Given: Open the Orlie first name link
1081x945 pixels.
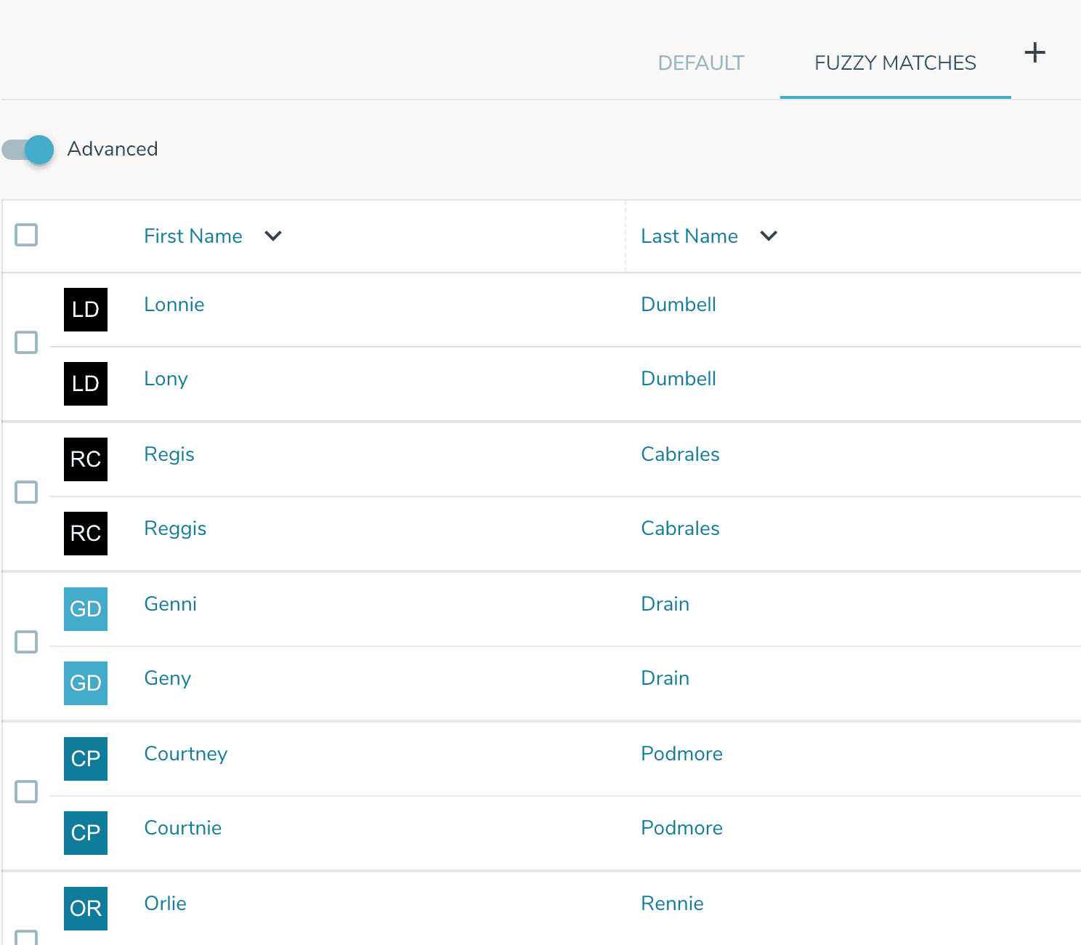Looking at the screenshot, I should (166, 904).
